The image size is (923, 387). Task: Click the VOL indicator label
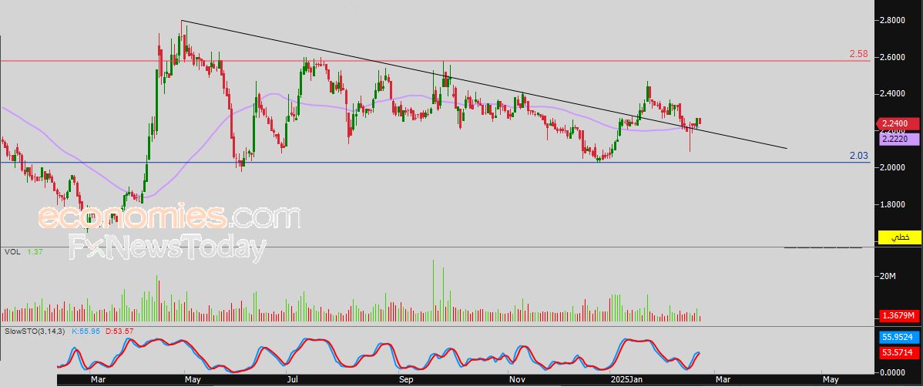(12, 252)
